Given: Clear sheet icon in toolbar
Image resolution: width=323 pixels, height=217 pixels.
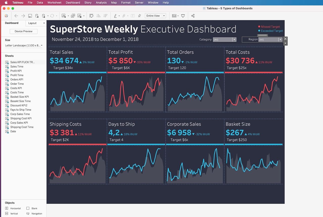Looking at the screenshot, I should (79, 16).
